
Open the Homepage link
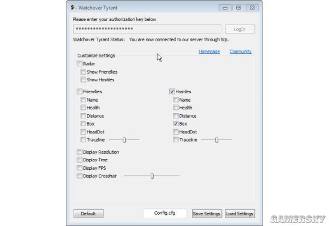209,51
